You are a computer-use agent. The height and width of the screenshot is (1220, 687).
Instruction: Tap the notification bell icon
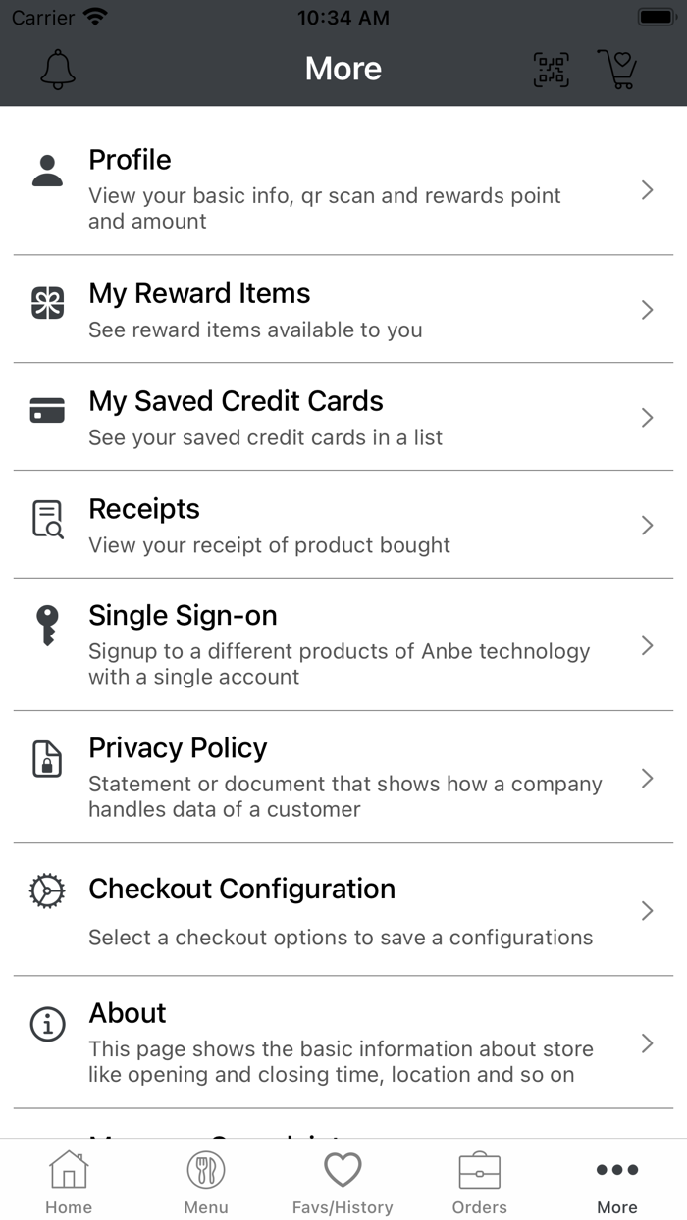click(58, 69)
